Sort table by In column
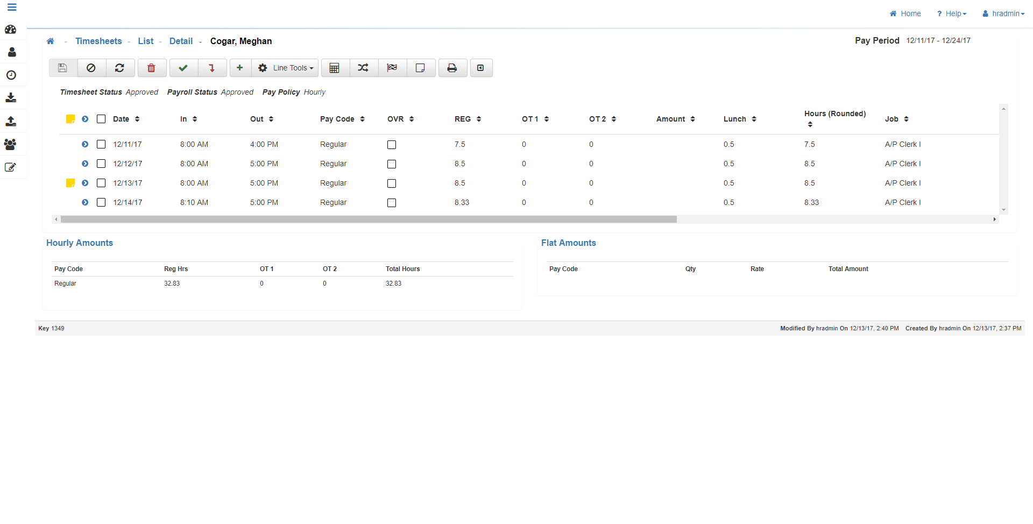 pos(189,119)
